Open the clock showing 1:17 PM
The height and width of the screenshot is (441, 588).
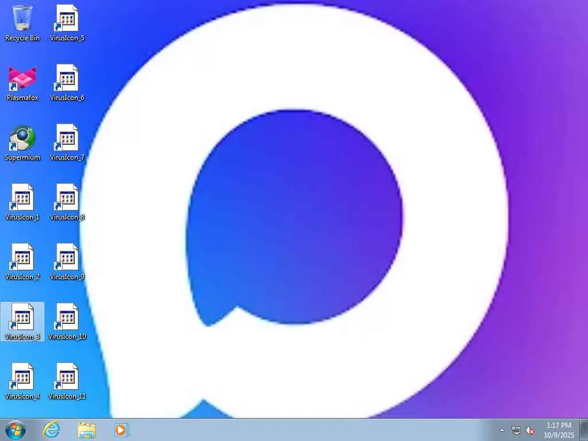pyautogui.click(x=559, y=430)
